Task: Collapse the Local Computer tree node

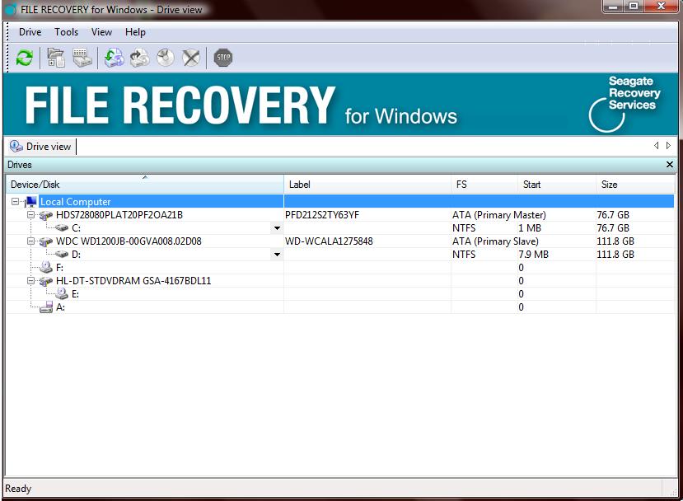Action: pos(16,202)
